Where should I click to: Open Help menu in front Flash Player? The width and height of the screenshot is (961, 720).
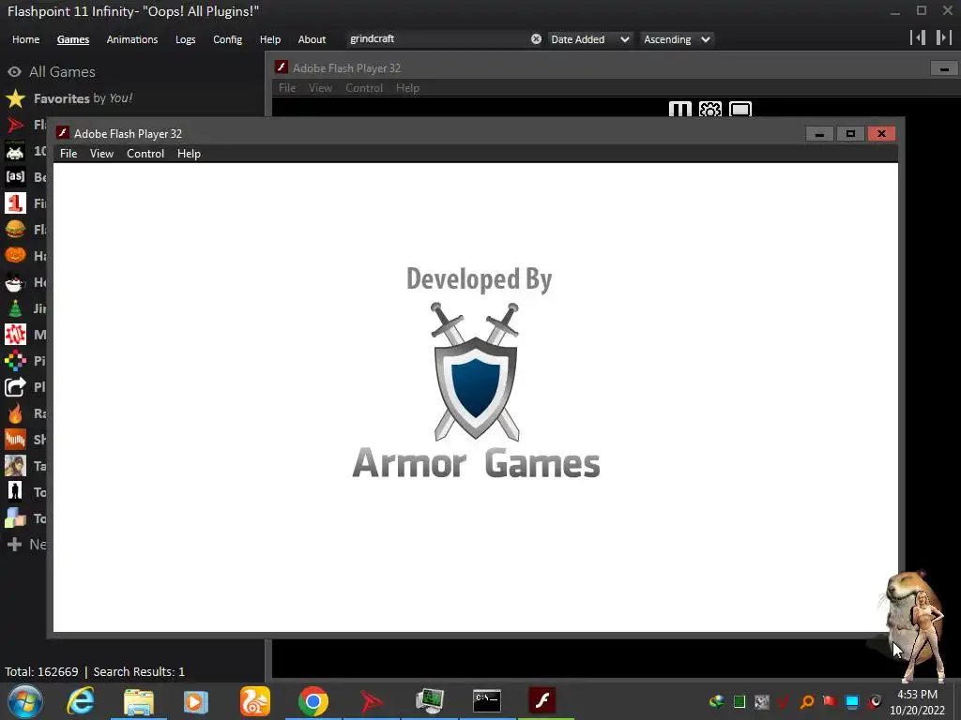tap(189, 154)
